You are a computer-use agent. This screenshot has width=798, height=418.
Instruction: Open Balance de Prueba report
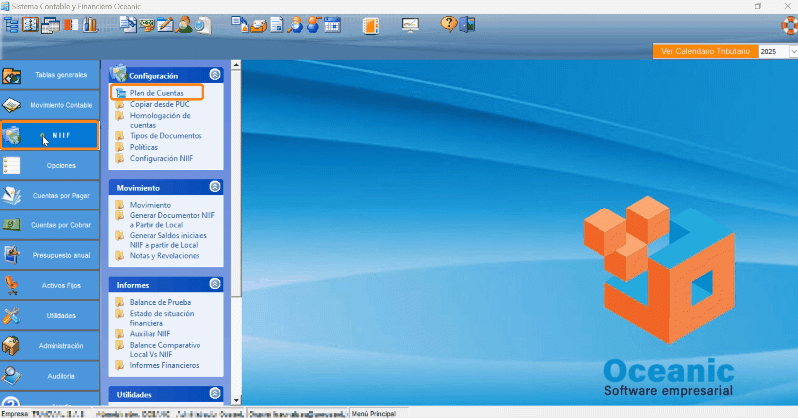(x=160, y=301)
